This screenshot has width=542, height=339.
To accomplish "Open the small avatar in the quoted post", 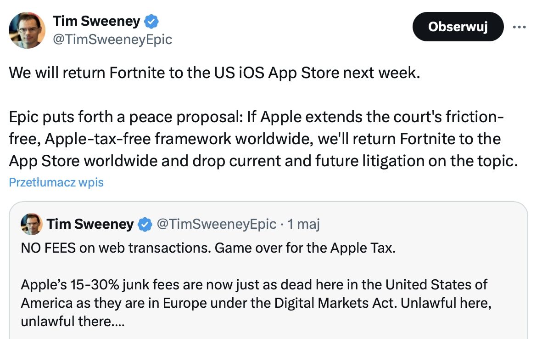I will tap(32, 224).
